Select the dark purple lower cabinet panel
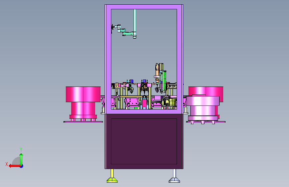The height and width of the screenshot is (187, 289). (x=144, y=141)
